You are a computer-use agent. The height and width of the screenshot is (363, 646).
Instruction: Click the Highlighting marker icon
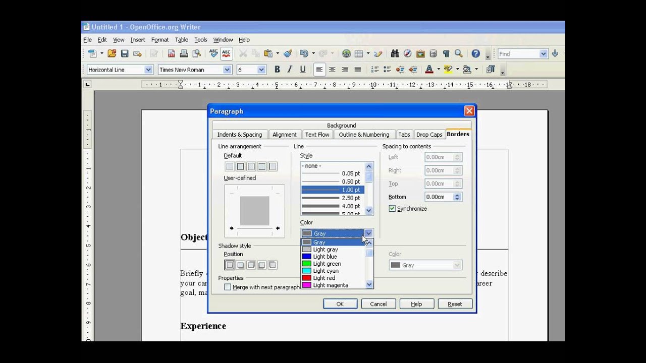[x=448, y=70]
